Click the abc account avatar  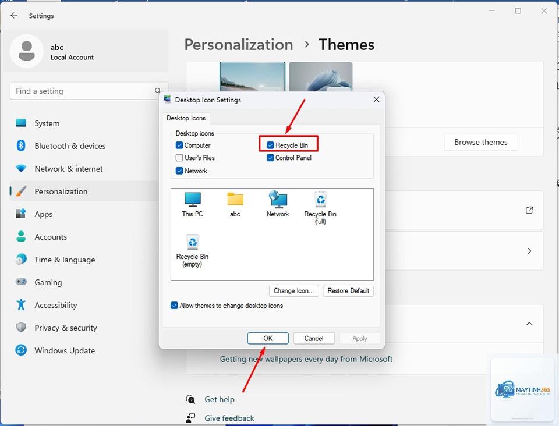[27, 51]
